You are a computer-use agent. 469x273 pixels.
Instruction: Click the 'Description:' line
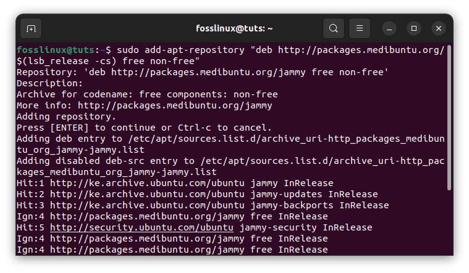click(49, 83)
